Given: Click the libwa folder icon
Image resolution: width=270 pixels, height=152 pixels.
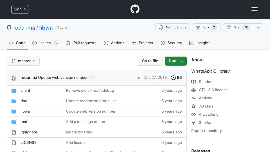Looking at the screenshot, I should 14,111.
